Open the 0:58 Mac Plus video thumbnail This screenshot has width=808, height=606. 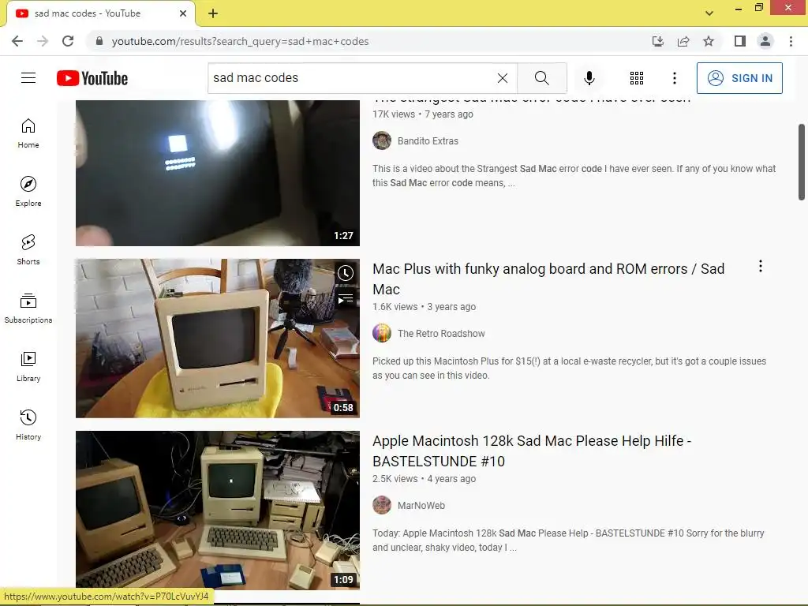[x=218, y=338]
